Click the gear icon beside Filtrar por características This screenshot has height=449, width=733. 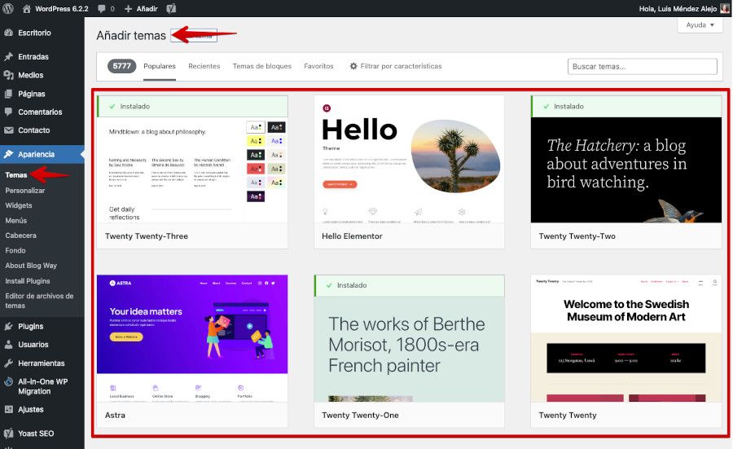[353, 67]
